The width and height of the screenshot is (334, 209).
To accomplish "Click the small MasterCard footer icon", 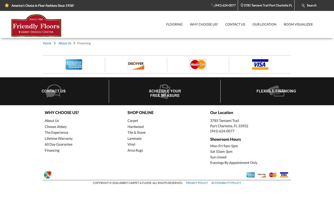I will tap(273, 175).
